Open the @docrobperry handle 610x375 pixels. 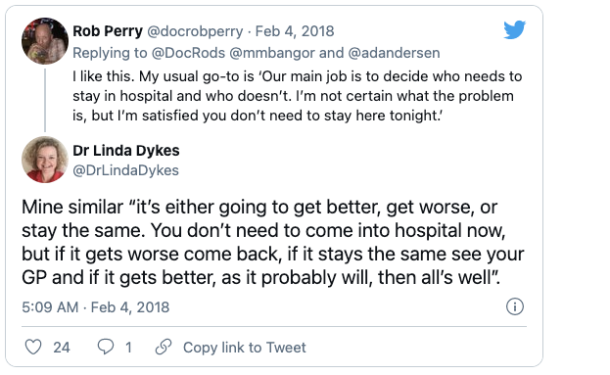click(195, 31)
